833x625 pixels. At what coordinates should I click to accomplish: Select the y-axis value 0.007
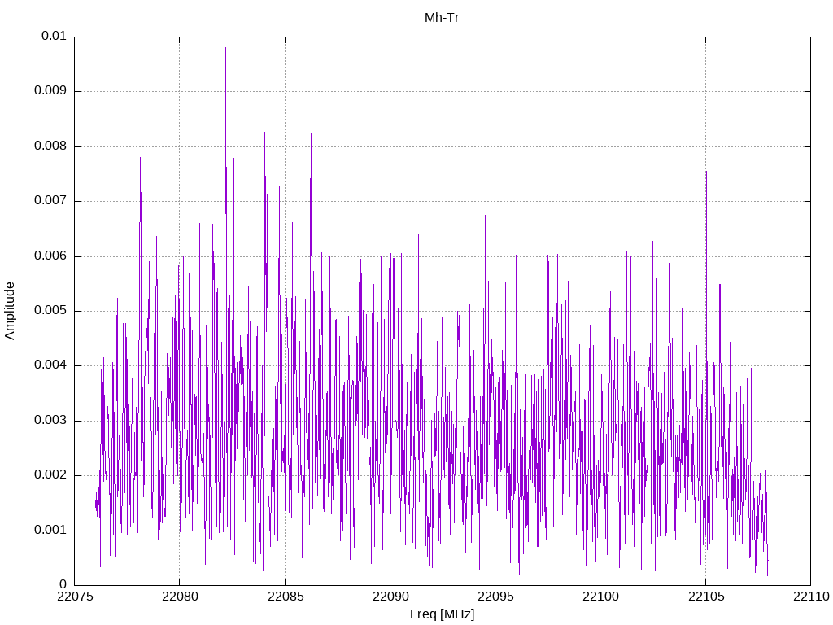50,201
